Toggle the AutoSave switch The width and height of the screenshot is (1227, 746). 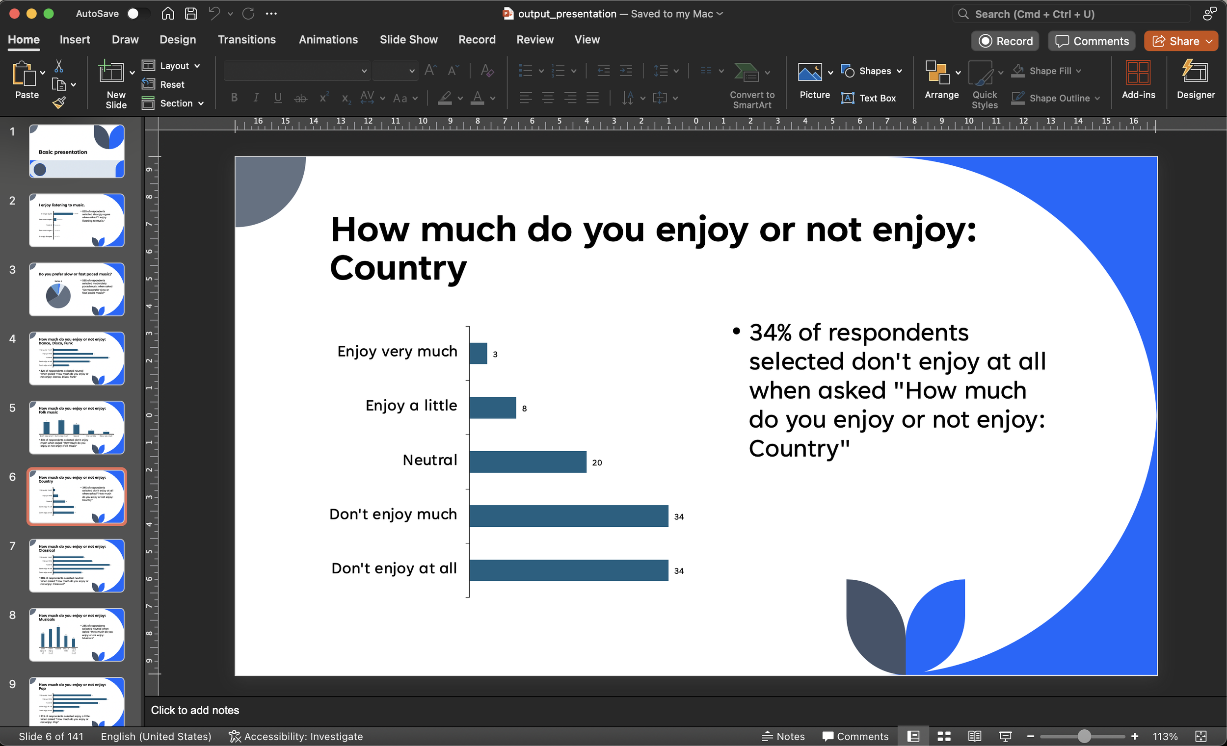click(138, 14)
